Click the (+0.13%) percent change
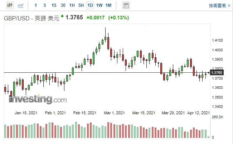Viewport: 233px width, 144px height. 118,18
